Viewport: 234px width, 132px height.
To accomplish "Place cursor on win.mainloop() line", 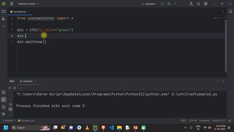I will click(32, 42).
